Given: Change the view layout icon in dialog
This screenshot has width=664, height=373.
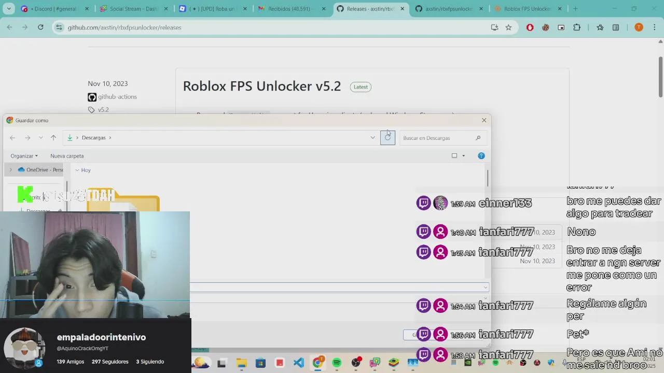Looking at the screenshot, I should point(454,156).
